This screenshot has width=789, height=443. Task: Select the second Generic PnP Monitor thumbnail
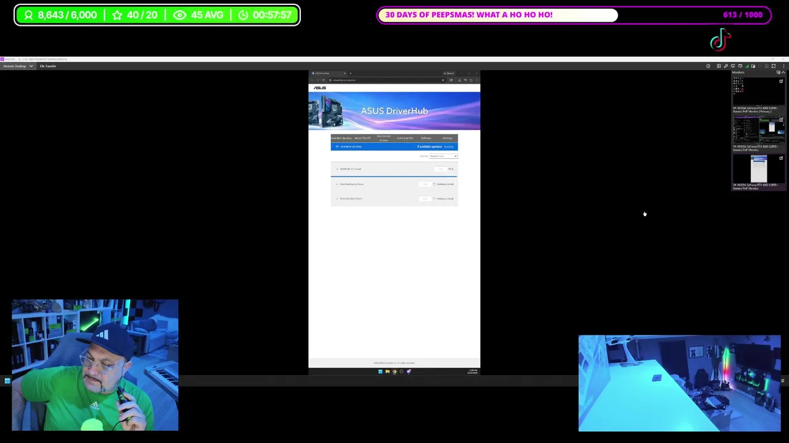coord(759,130)
